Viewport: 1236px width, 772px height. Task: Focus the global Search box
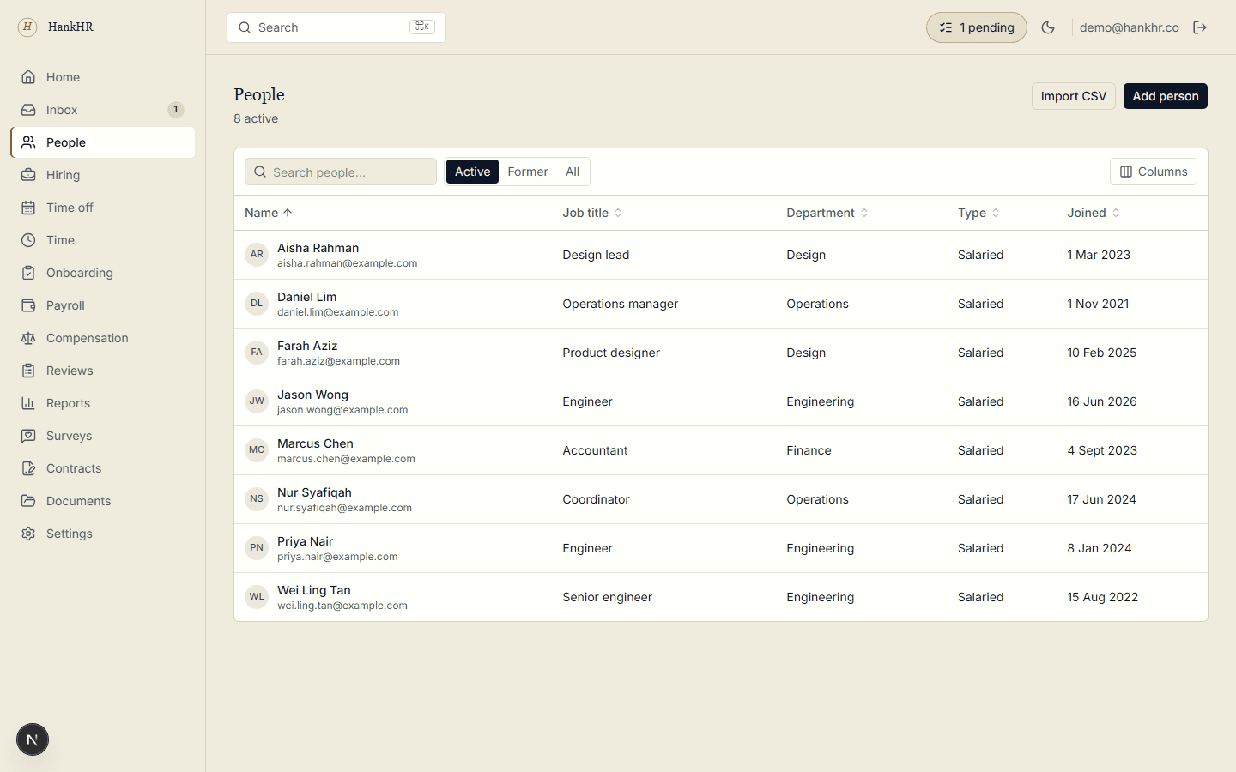[x=336, y=27]
